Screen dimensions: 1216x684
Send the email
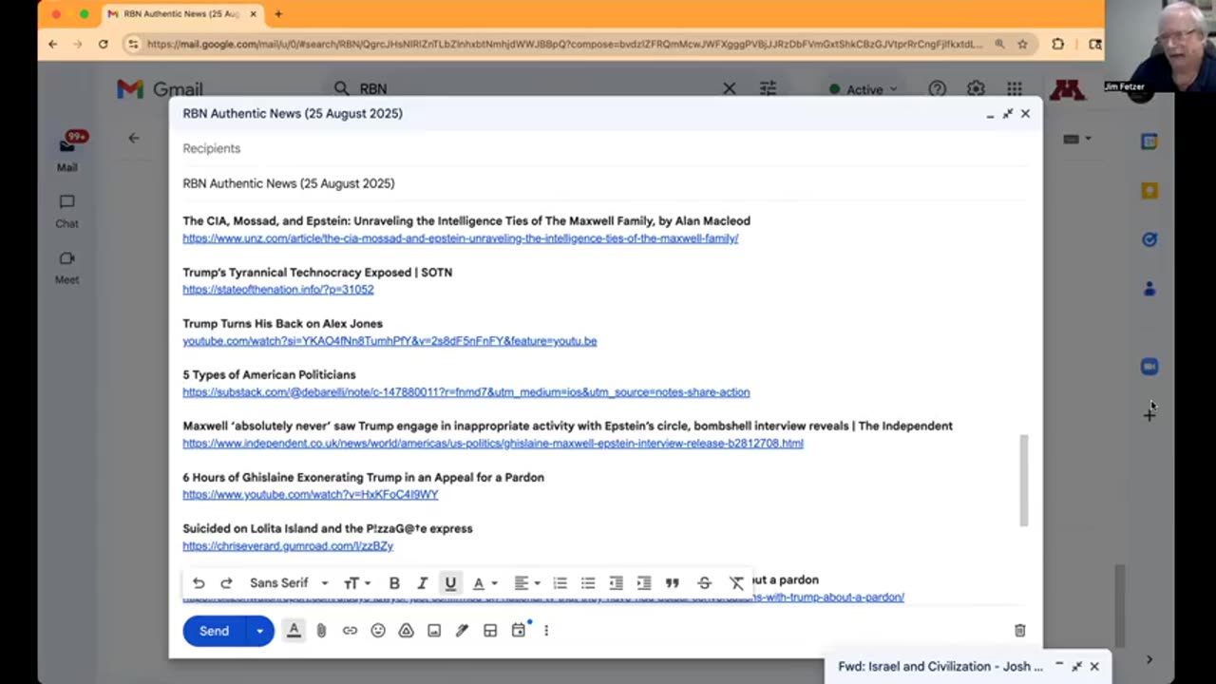214,631
